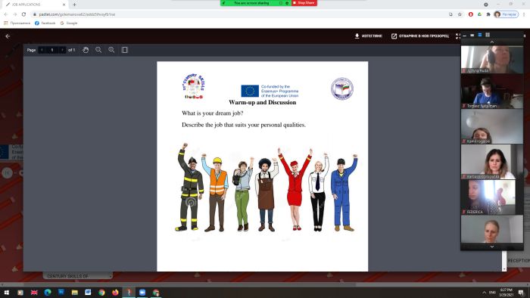Select the hand pan tool in PDF toolbar
Image resolution: width=530 pixels, height=298 pixels.
pyautogui.click(x=86, y=50)
